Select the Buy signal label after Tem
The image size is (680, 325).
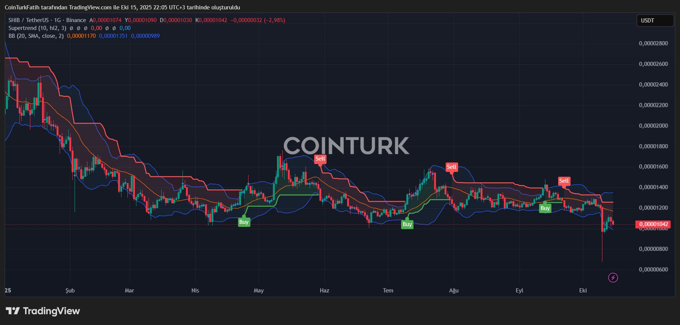[407, 224]
